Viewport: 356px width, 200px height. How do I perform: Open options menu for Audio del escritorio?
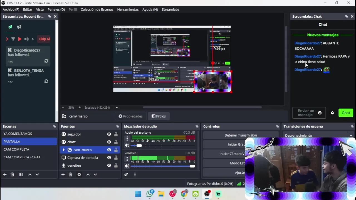pyautogui.click(x=127, y=139)
